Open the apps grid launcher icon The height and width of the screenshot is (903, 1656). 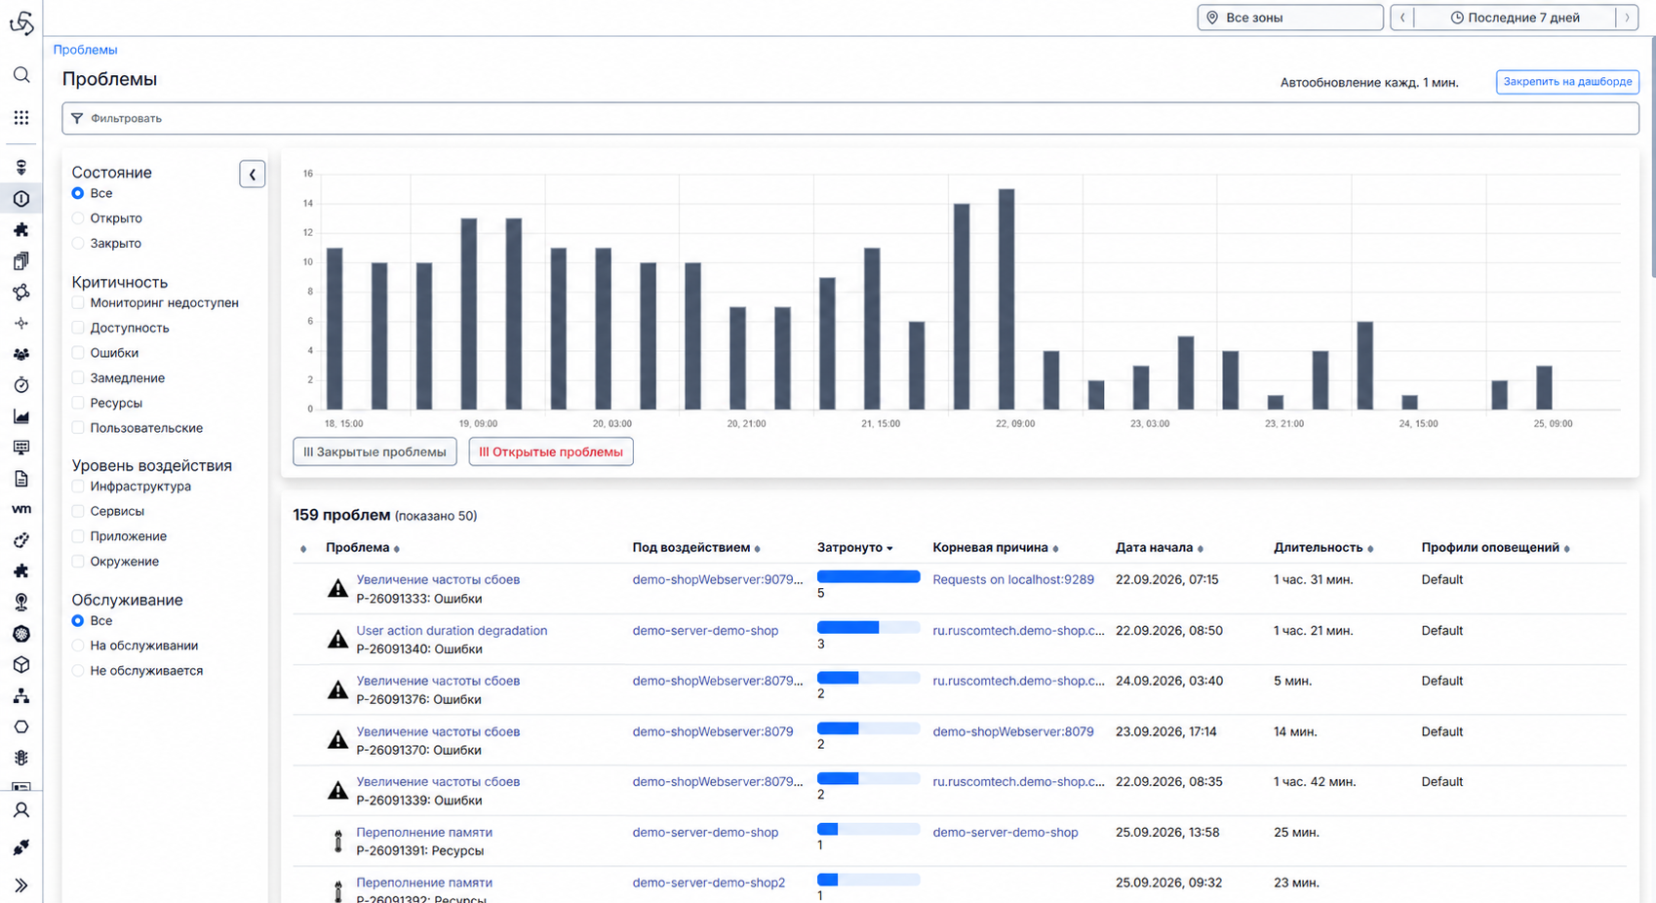point(21,118)
